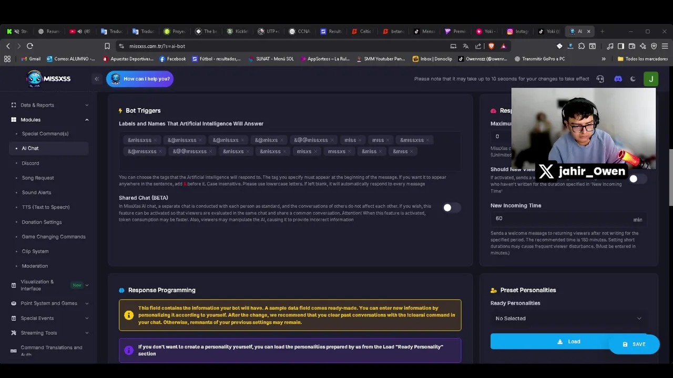Image resolution: width=673 pixels, height=378 pixels.
Task: Open a new browser tab
Action: (x=602, y=31)
